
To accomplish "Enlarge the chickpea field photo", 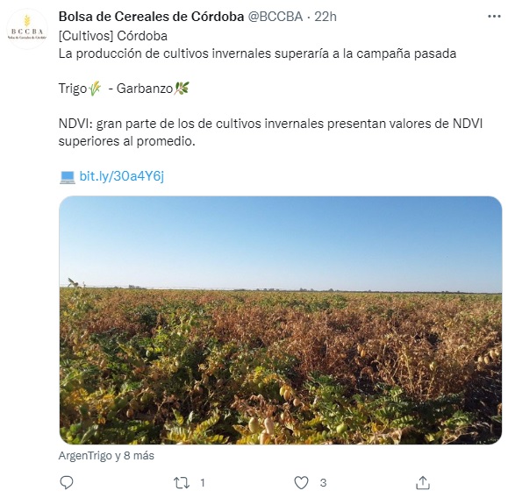I will 281,320.
